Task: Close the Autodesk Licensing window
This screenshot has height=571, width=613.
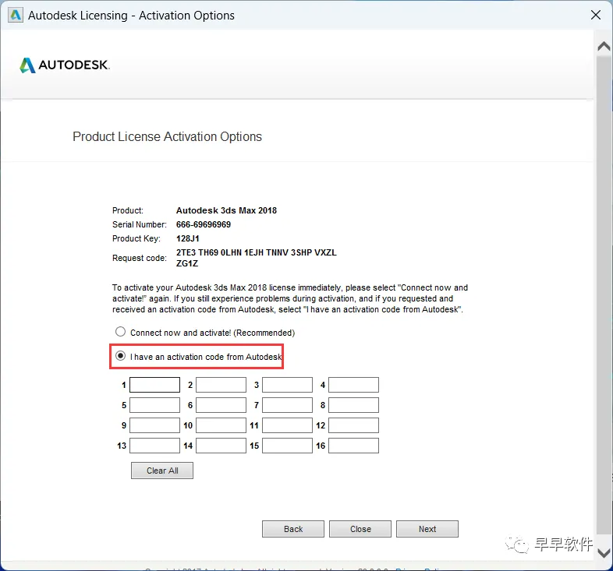Action: 595,15
